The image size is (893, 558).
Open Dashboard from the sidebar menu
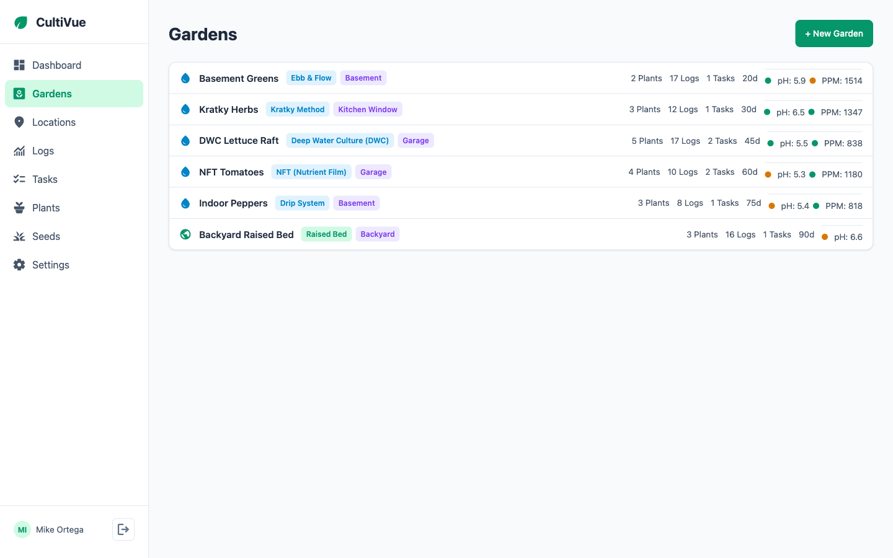click(56, 64)
